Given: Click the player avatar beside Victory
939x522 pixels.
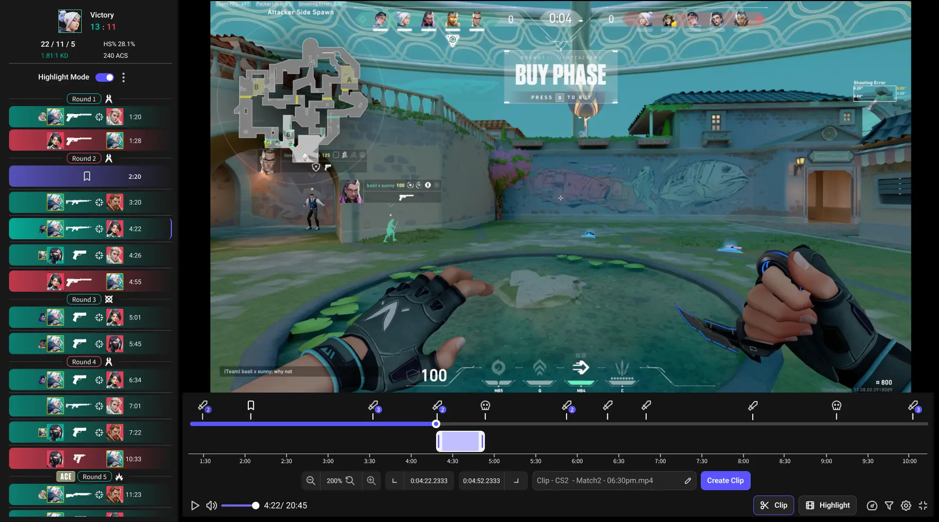Looking at the screenshot, I should [70, 21].
